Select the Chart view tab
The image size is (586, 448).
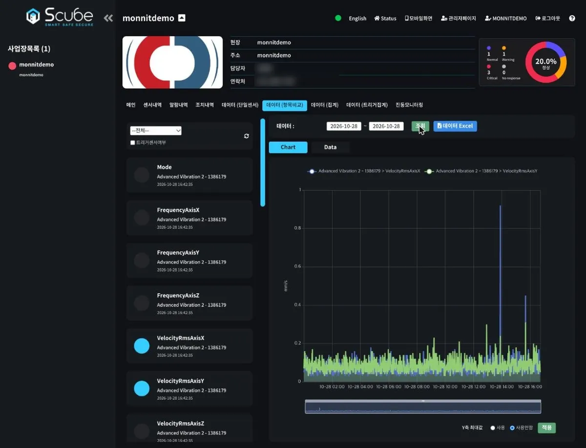(x=288, y=147)
